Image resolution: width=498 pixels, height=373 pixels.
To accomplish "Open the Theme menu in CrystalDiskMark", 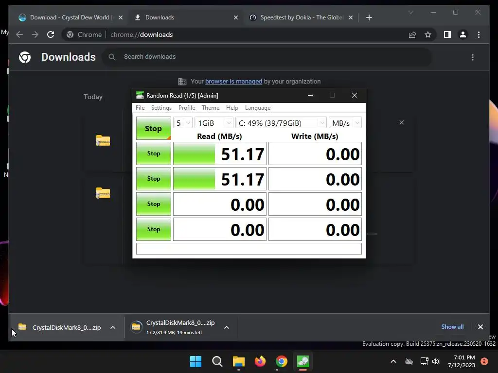I will coord(211,108).
